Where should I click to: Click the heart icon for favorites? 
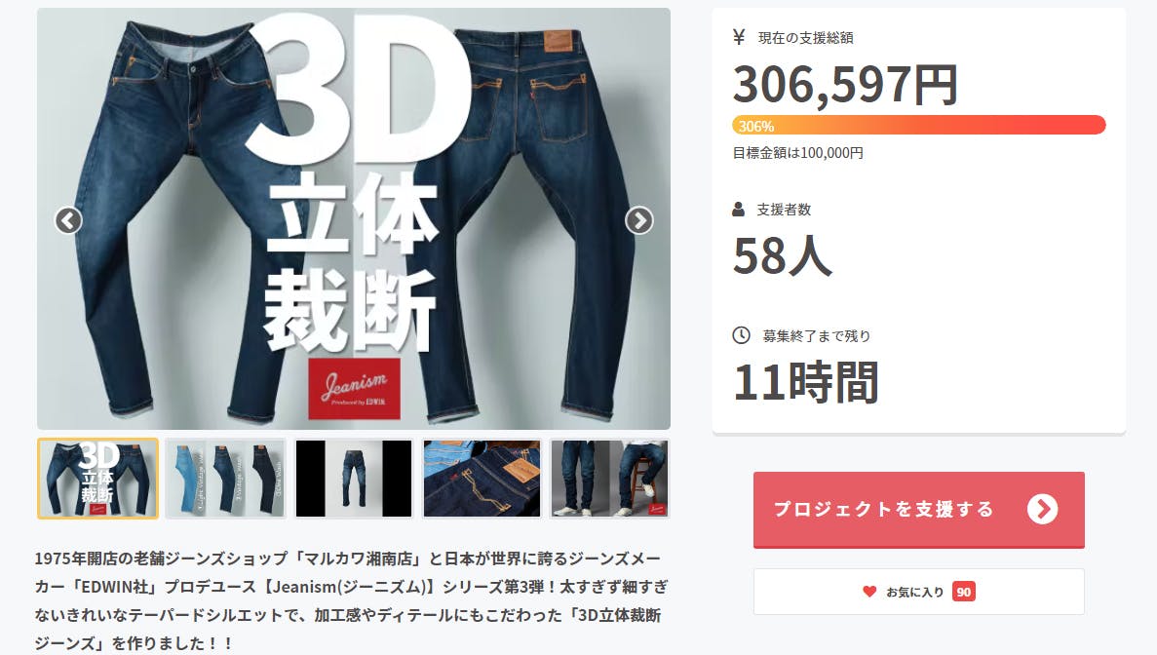[x=869, y=592]
